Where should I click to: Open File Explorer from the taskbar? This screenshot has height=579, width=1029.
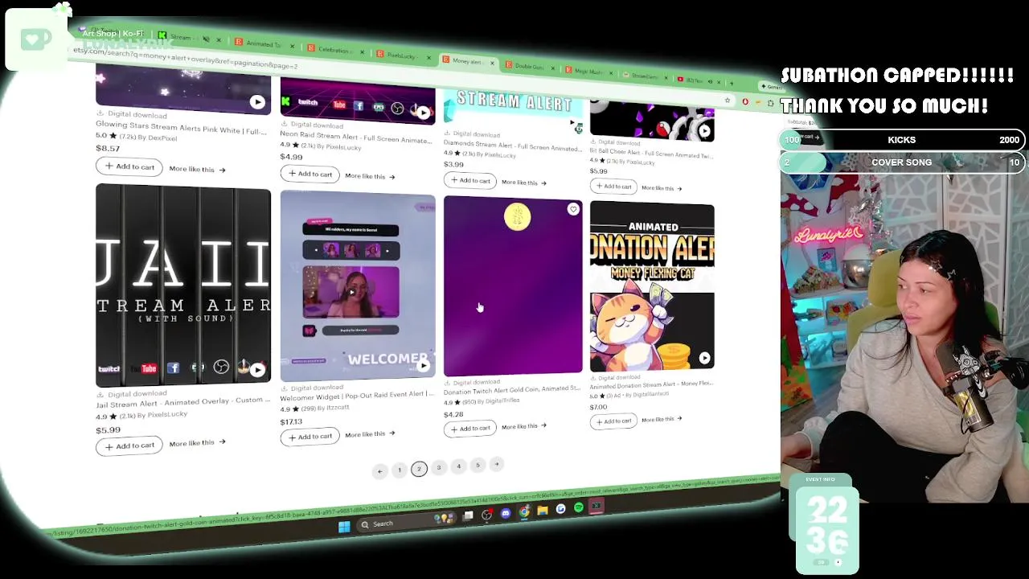pos(543,511)
